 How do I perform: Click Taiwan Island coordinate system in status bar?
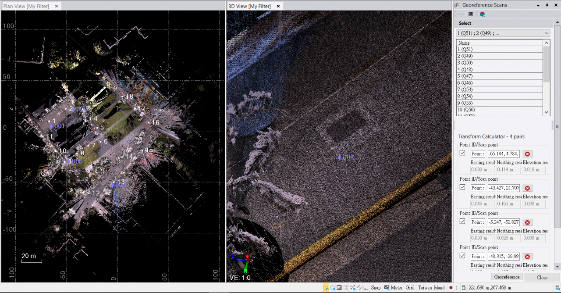point(431,288)
